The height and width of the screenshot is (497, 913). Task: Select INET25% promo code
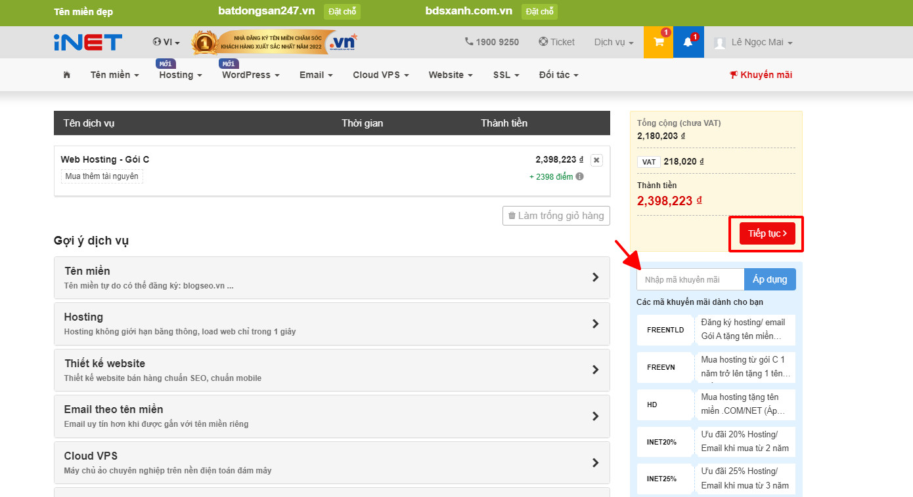point(716,479)
